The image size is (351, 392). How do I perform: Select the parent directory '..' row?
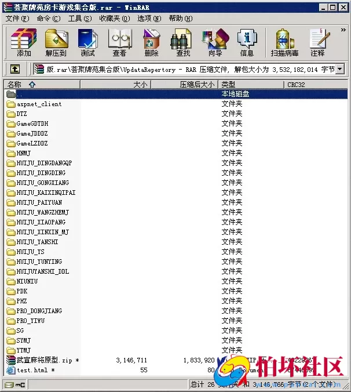tap(176, 94)
